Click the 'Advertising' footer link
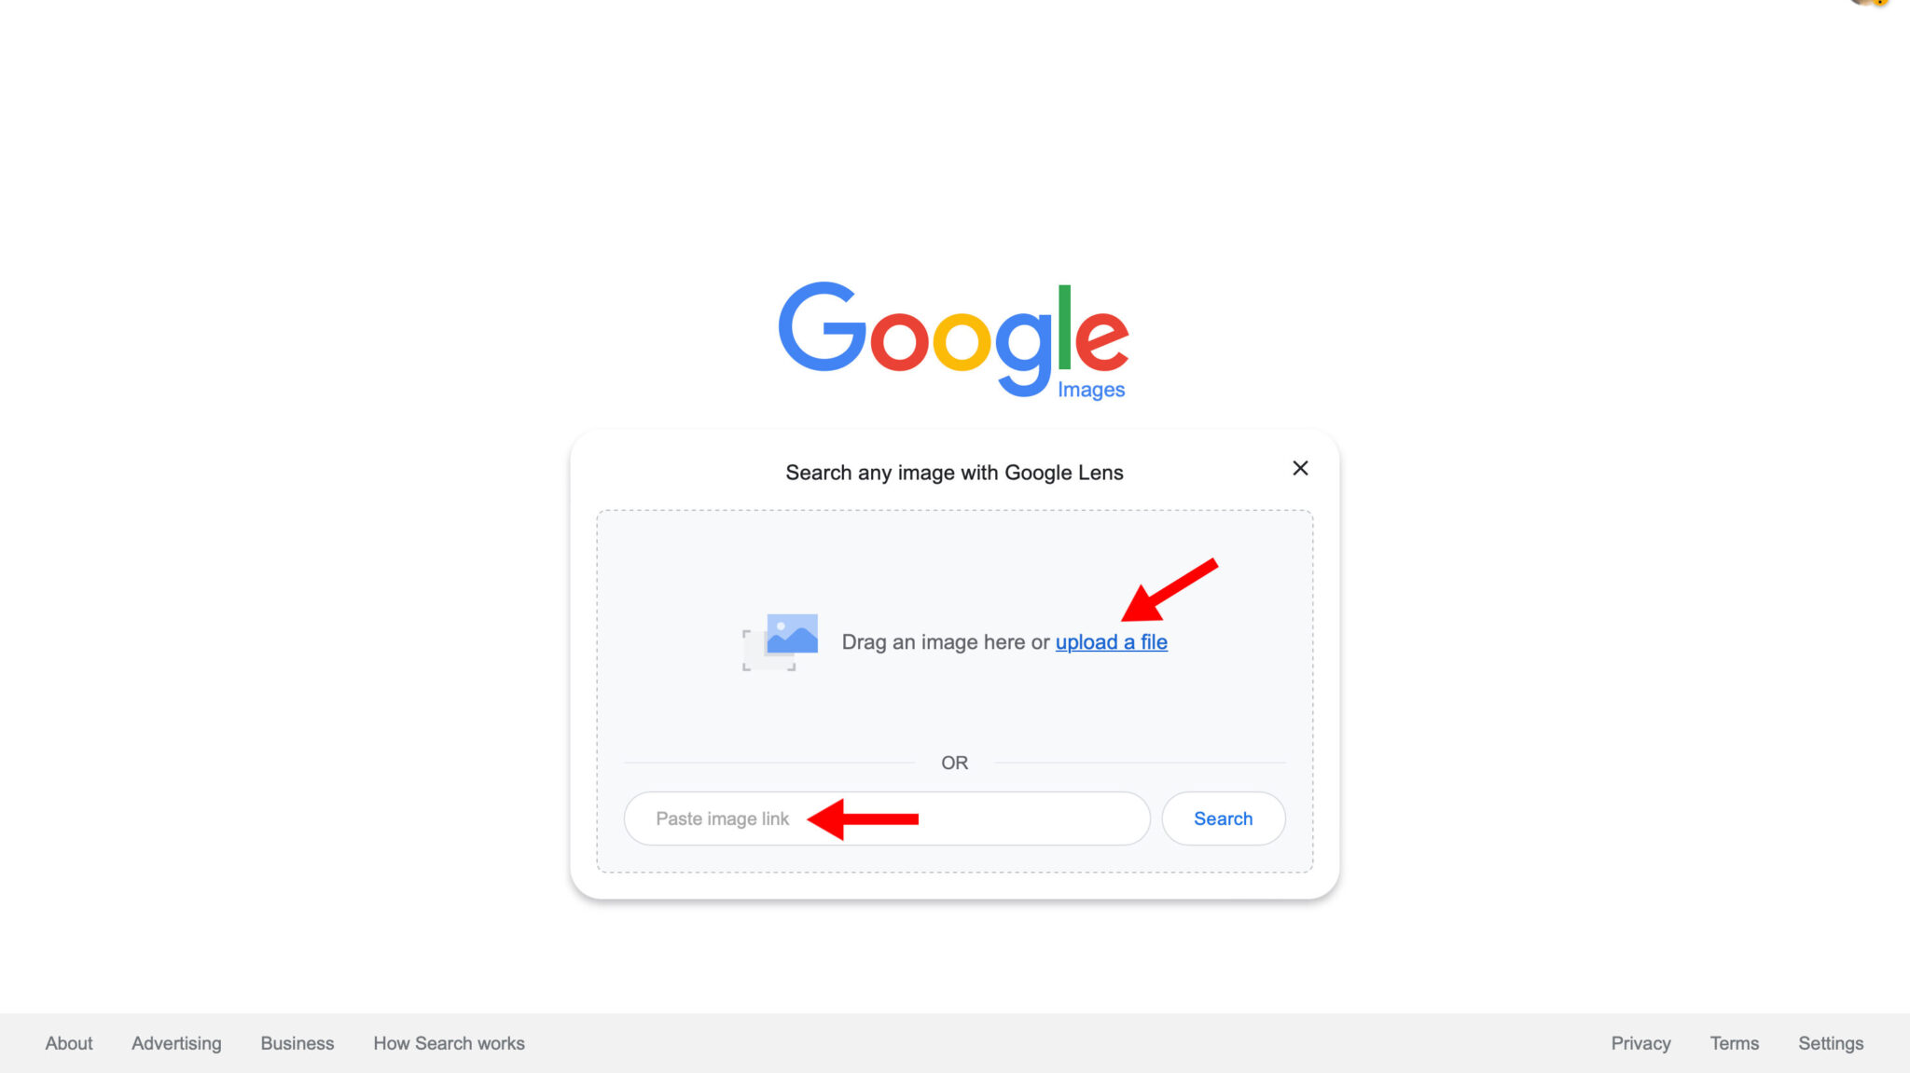The image size is (1910, 1073). tap(175, 1043)
